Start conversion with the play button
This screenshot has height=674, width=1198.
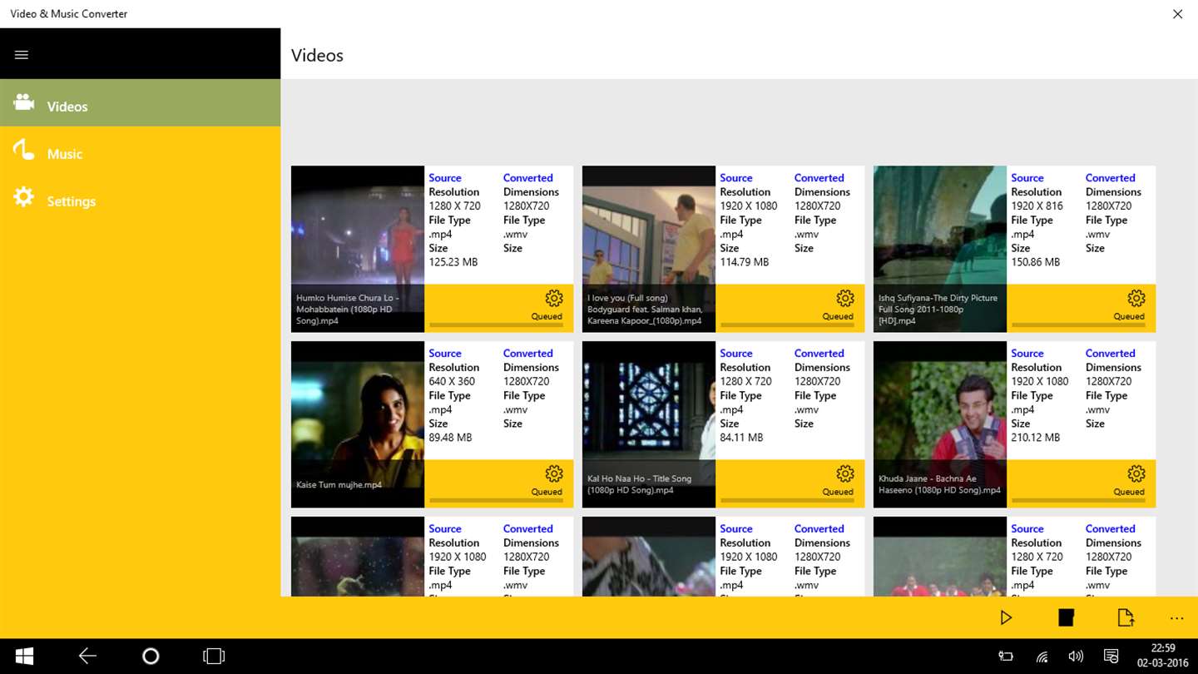pos(1006,617)
